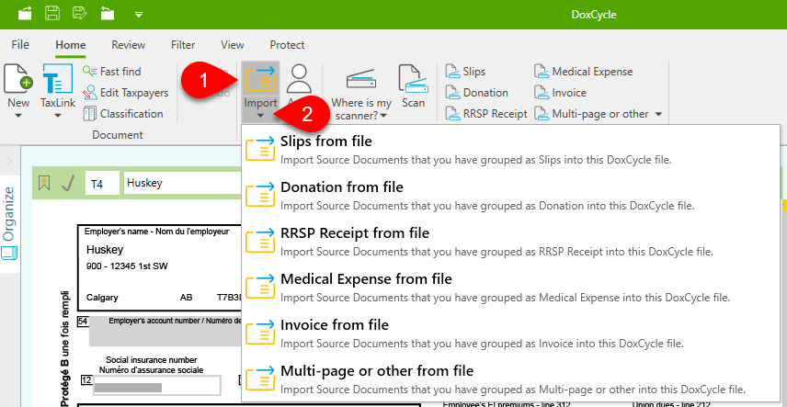Click the Where is my scanner icon
Image resolution: width=787 pixels, height=407 pixels.
pyautogui.click(x=361, y=80)
